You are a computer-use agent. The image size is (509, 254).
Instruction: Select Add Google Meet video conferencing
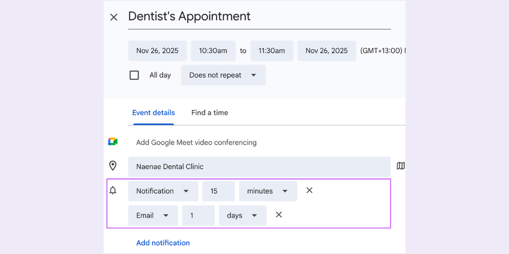196,142
